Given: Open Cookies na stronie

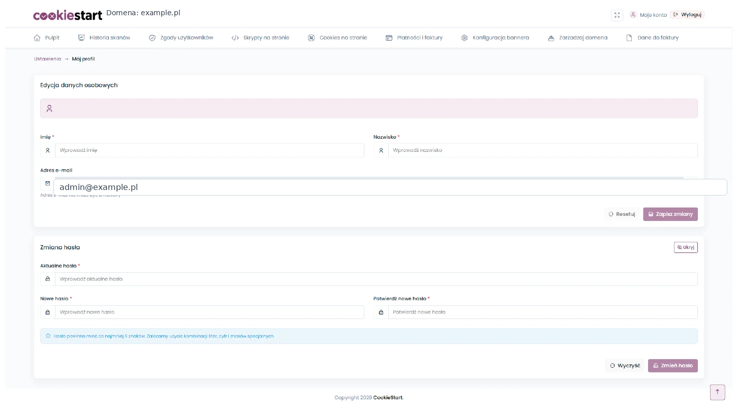Looking at the screenshot, I should coord(337,38).
